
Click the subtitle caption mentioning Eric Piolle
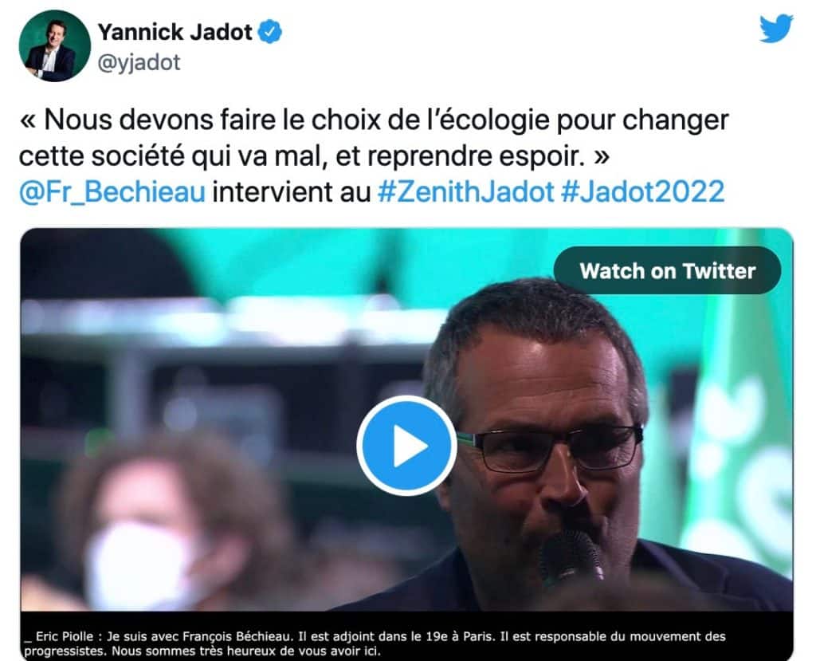[x=375, y=643]
